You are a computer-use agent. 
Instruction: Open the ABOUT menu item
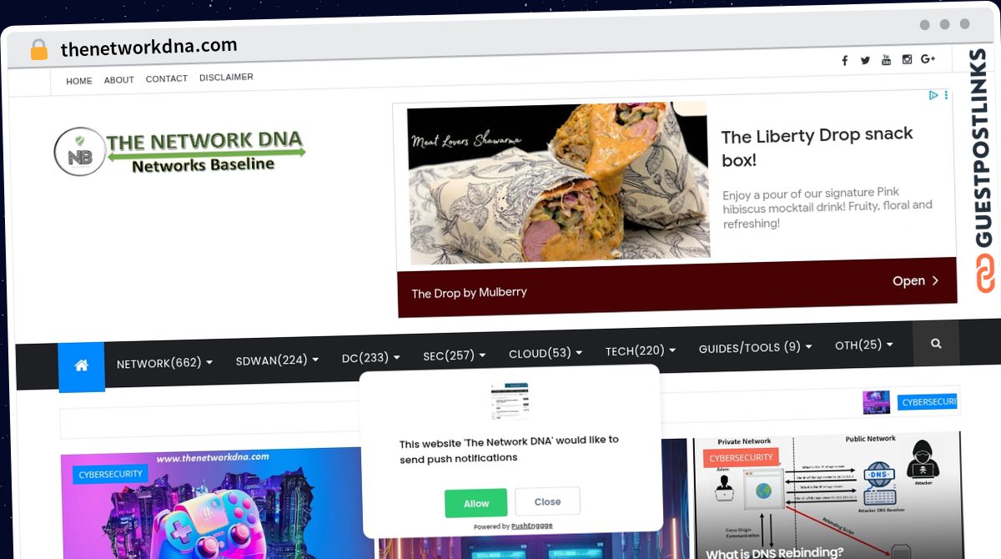[119, 80]
